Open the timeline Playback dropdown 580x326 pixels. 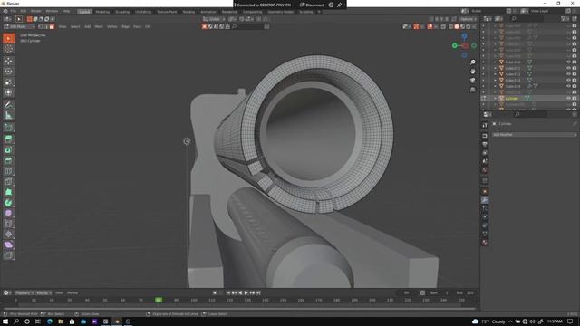(x=24, y=292)
